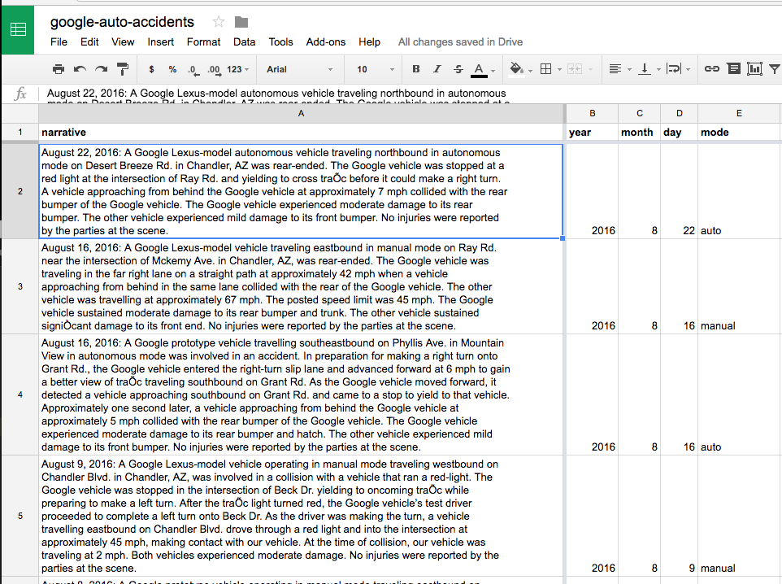Toggle the filter icon
This screenshot has height=584, width=782.
(775, 69)
